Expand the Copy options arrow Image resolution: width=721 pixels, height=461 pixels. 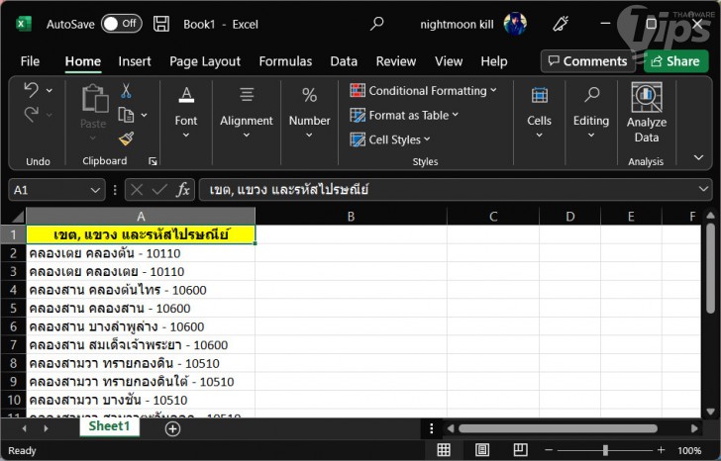(144, 115)
